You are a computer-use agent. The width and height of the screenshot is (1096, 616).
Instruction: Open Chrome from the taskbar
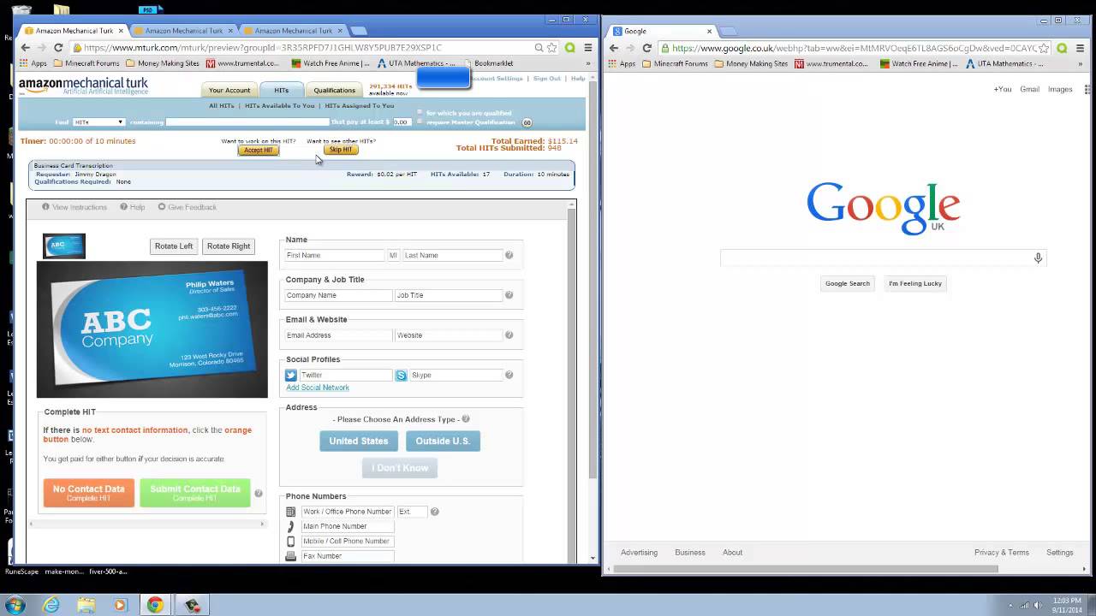pos(155,605)
